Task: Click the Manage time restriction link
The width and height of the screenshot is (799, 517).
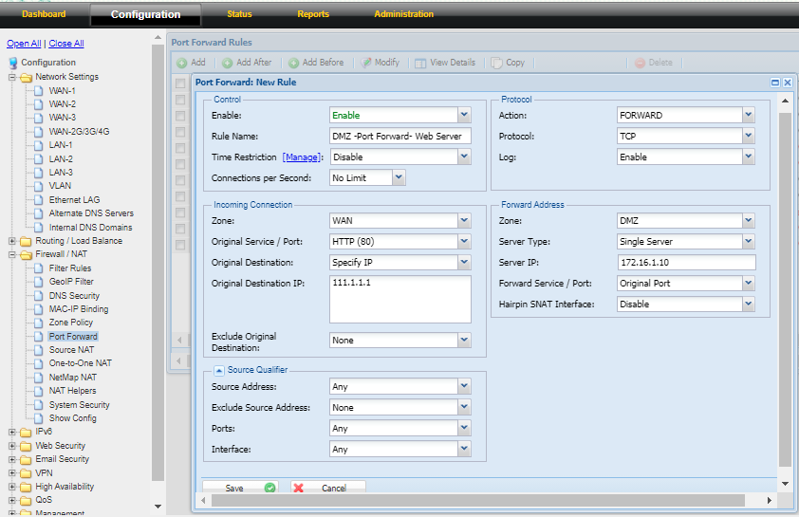Action: tap(301, 157)
